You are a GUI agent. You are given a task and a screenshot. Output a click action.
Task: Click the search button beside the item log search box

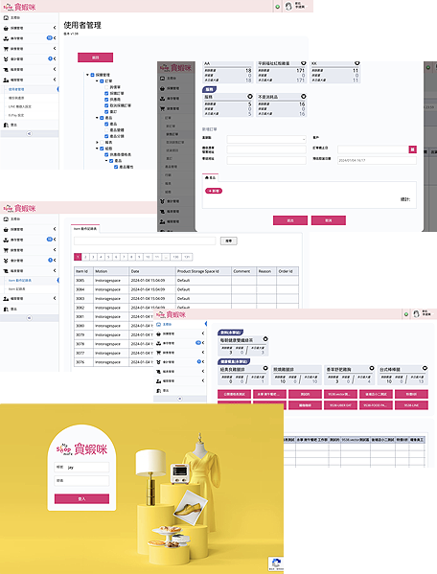229,241
